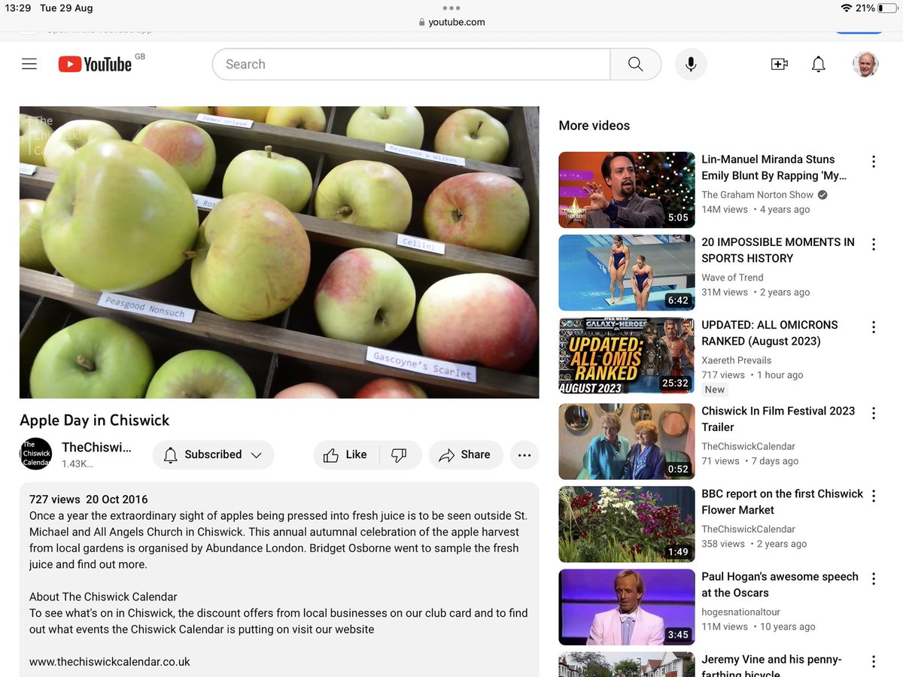903x677 pixels.
Task: Open options for Paul Hogan speech video
Action: 874,578
